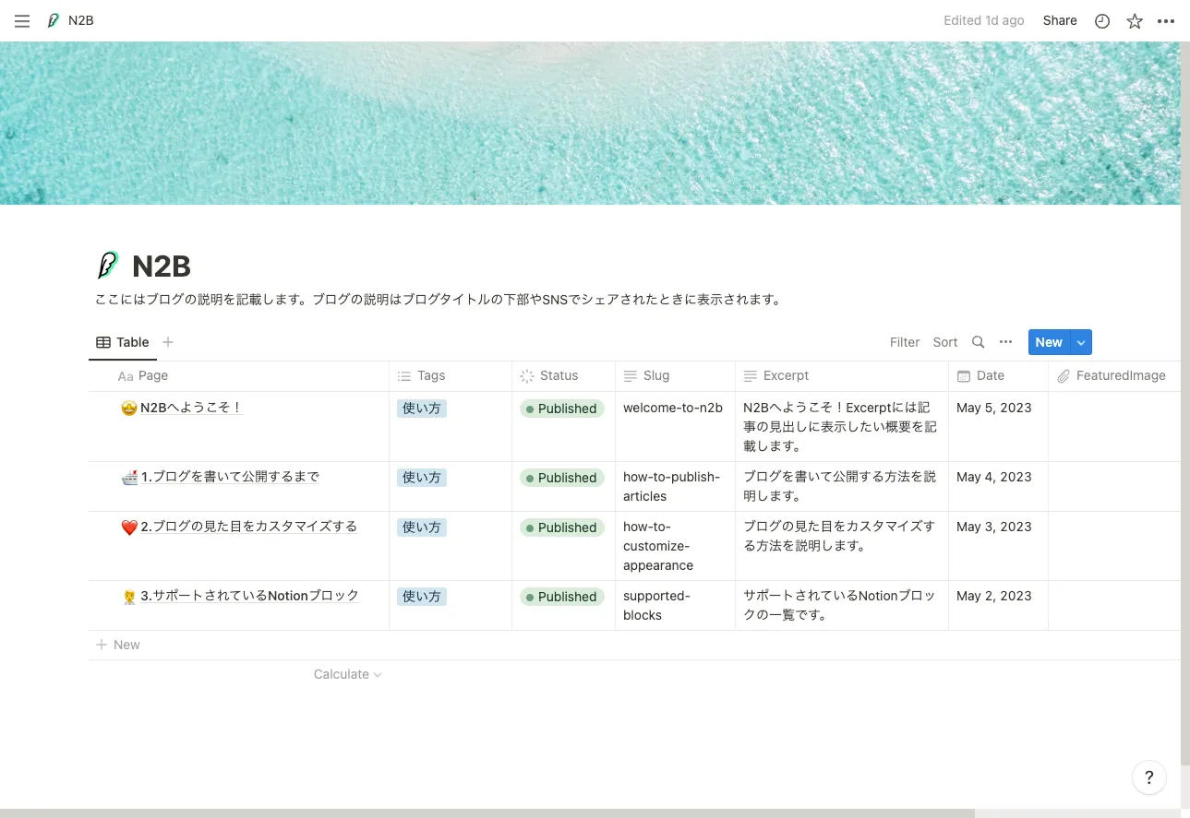Open the database three-dot options menu
This screenshot has height=818, width=1190.
pyautogui.click(x=1006, y=342)
